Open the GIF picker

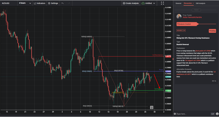click(x=213, y=114)
